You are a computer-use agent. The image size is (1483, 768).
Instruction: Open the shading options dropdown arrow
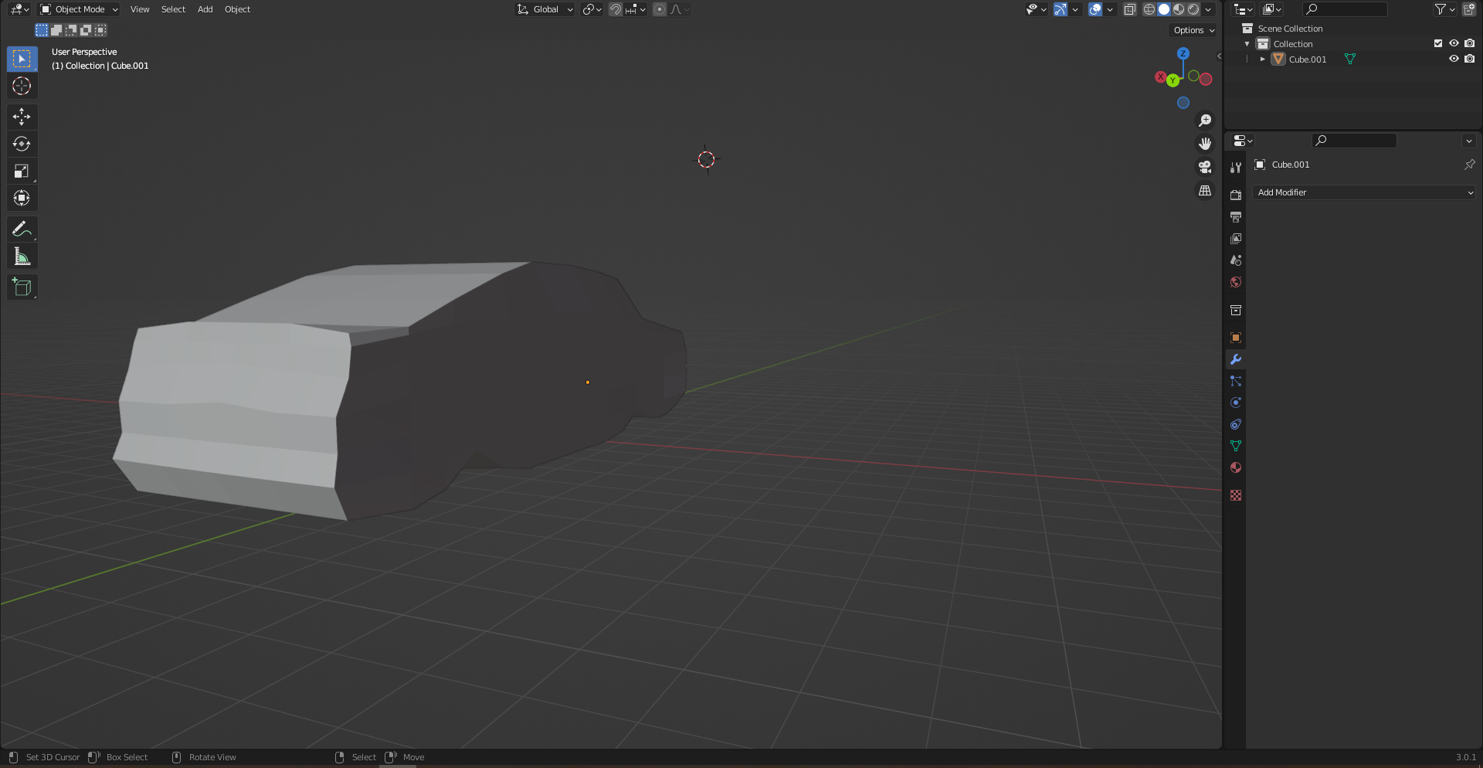(x=1208, y=9)
